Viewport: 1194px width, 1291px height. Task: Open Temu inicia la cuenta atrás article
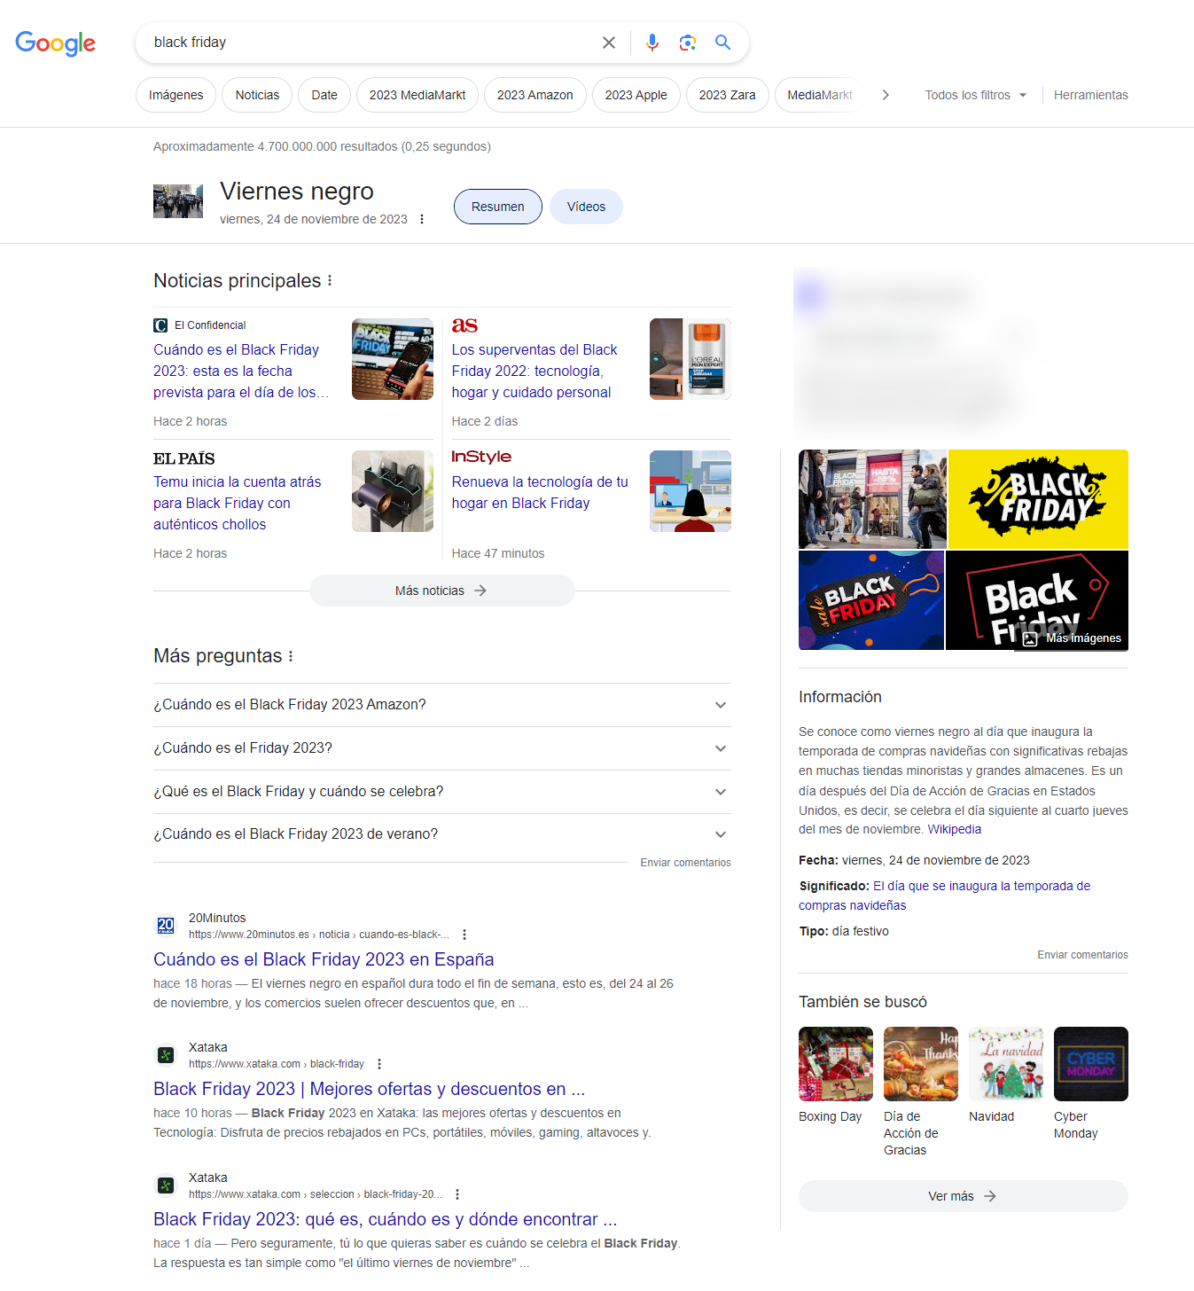click(238, 503)
